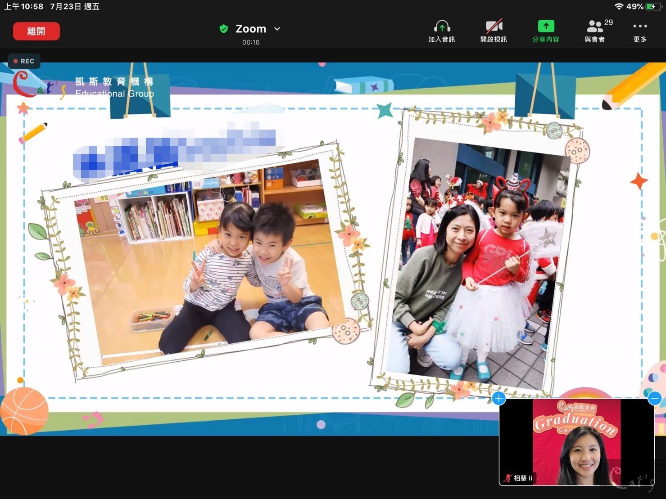Tap the muted microphone icon in the thumbnail

coord(507,478)
